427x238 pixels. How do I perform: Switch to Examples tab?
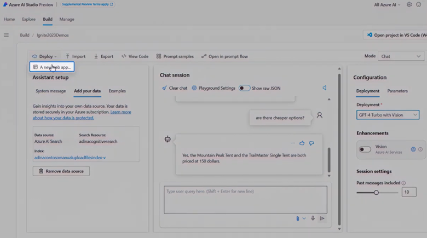coord(117,91)
